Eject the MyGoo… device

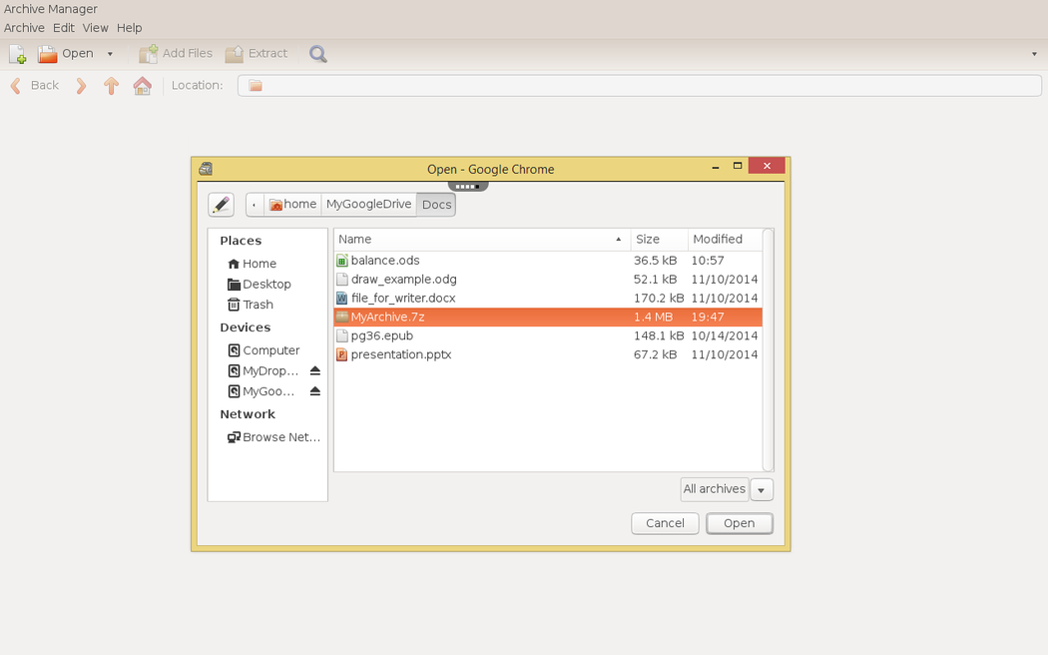[314, 392]
